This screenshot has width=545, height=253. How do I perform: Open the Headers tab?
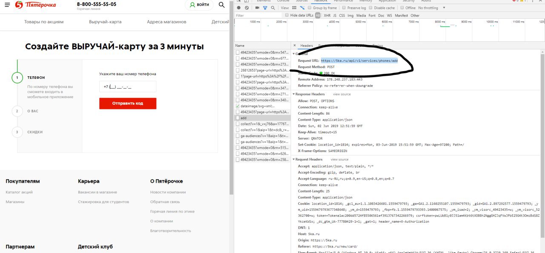pyautogui.click(x=307, y=46)
